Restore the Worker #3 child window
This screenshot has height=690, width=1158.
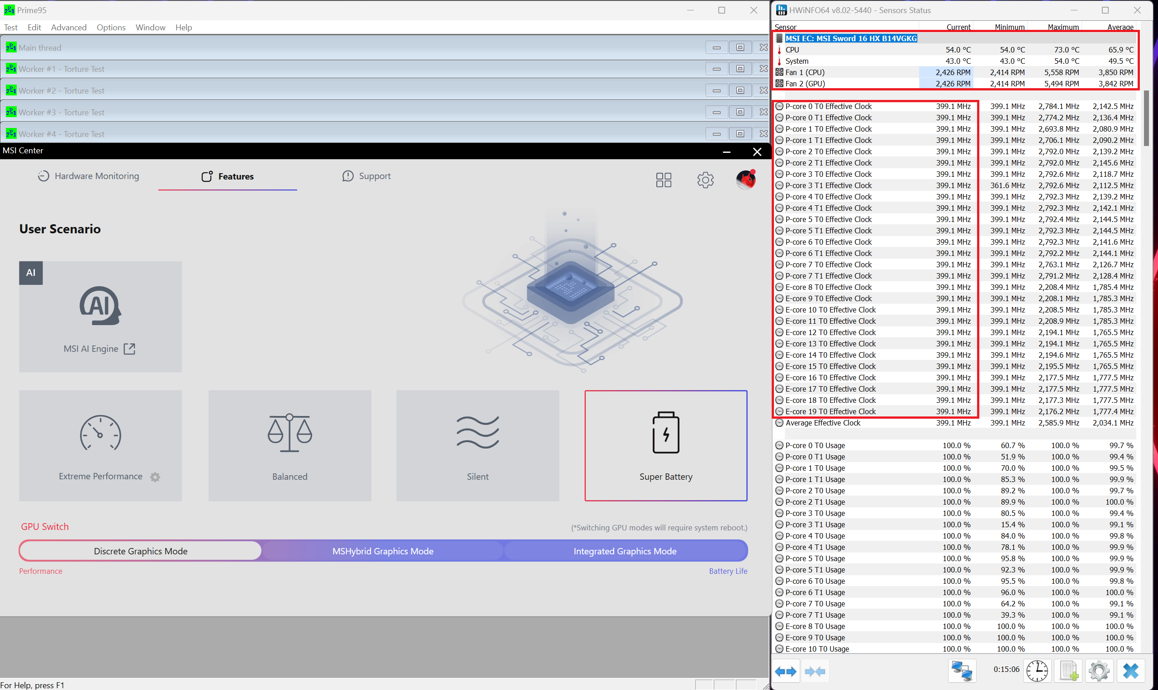[740, 112]
